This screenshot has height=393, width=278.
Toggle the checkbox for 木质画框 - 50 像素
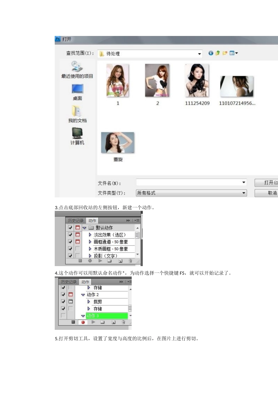[x=70, y=249]
